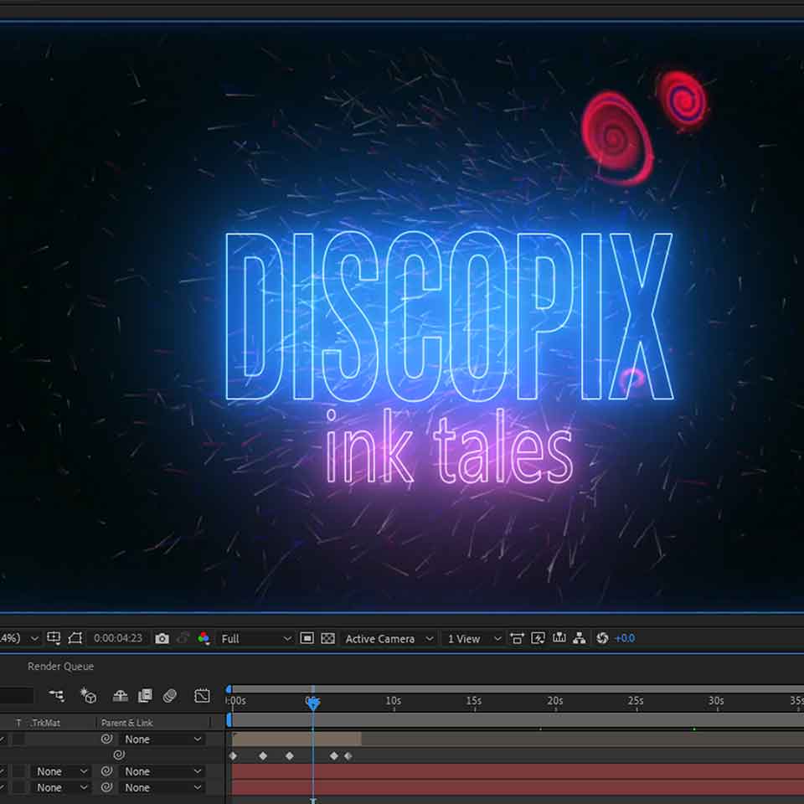Select the DISCOPIX text in the viewer
804x804 pixels.
pos(449,317)
